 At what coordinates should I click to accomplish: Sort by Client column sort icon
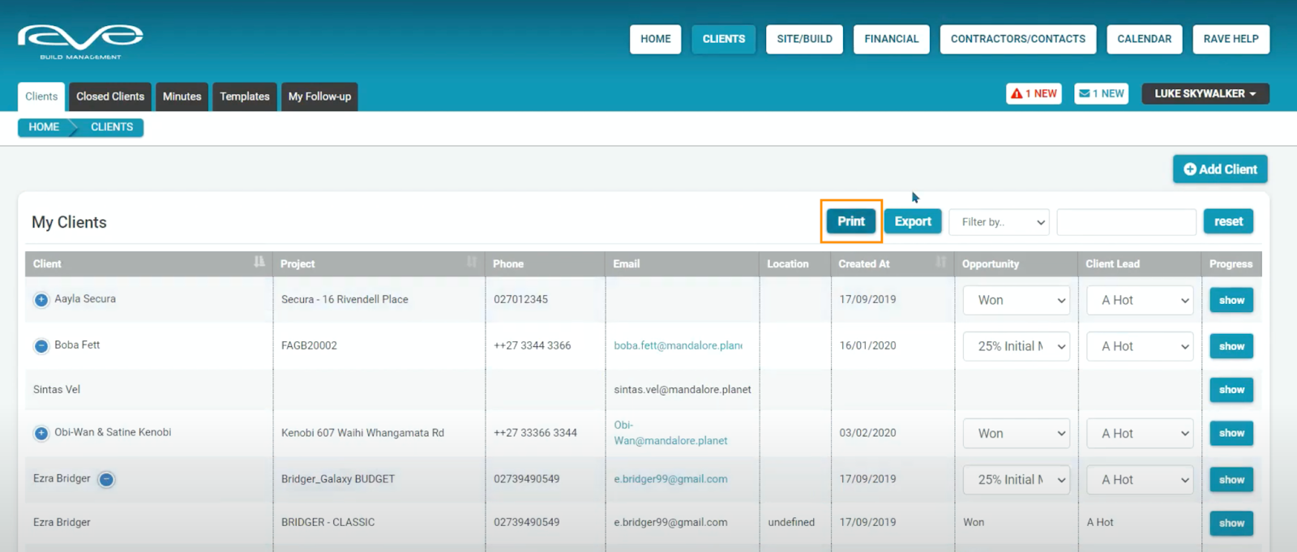259,262
